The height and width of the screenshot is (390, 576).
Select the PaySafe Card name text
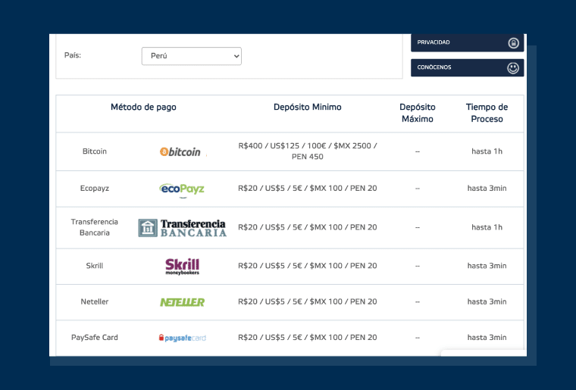click(95, 338)
